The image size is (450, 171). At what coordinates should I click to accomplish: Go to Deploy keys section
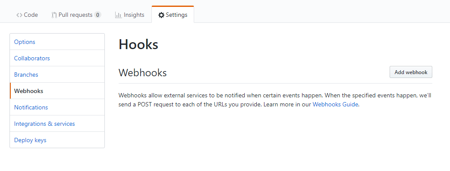[x=57, y=140]
